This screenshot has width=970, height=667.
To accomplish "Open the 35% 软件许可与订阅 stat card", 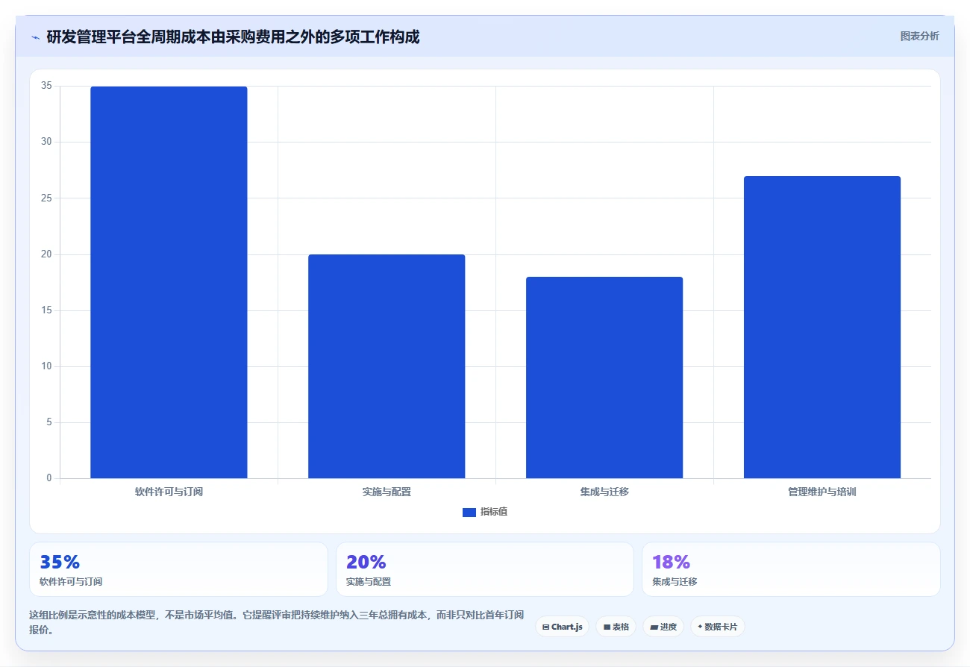I will (178, 569).
